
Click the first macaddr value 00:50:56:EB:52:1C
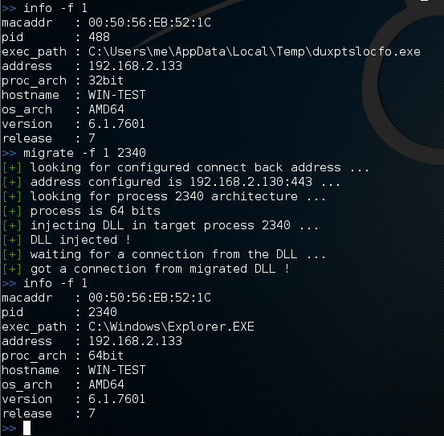[x=149, y=23]
